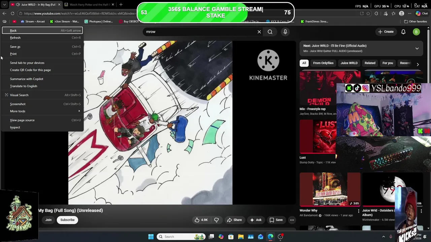Screen dimensions: 431x242
Task: Click the Ask button under video
Action: 256,220
